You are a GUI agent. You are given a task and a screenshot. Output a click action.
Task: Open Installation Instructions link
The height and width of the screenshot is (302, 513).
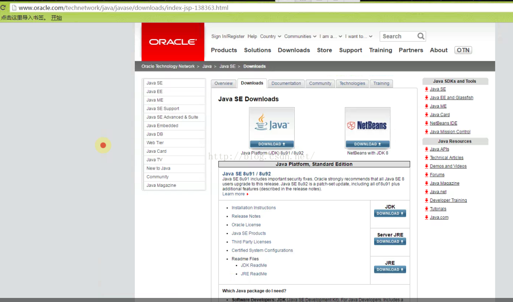click(x=253, y=208)
